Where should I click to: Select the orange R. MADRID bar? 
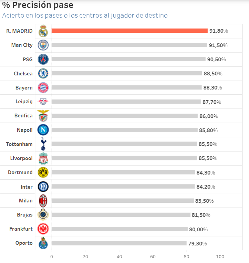pyautogui.click(x=129, y=31)
